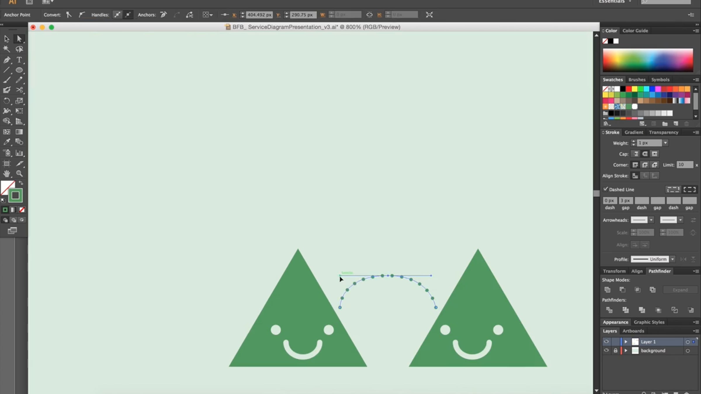The image size is (701, 394).
Task: Pick a color from the spectrum bar
Action: pyautogui.click(x=648, y=60)
